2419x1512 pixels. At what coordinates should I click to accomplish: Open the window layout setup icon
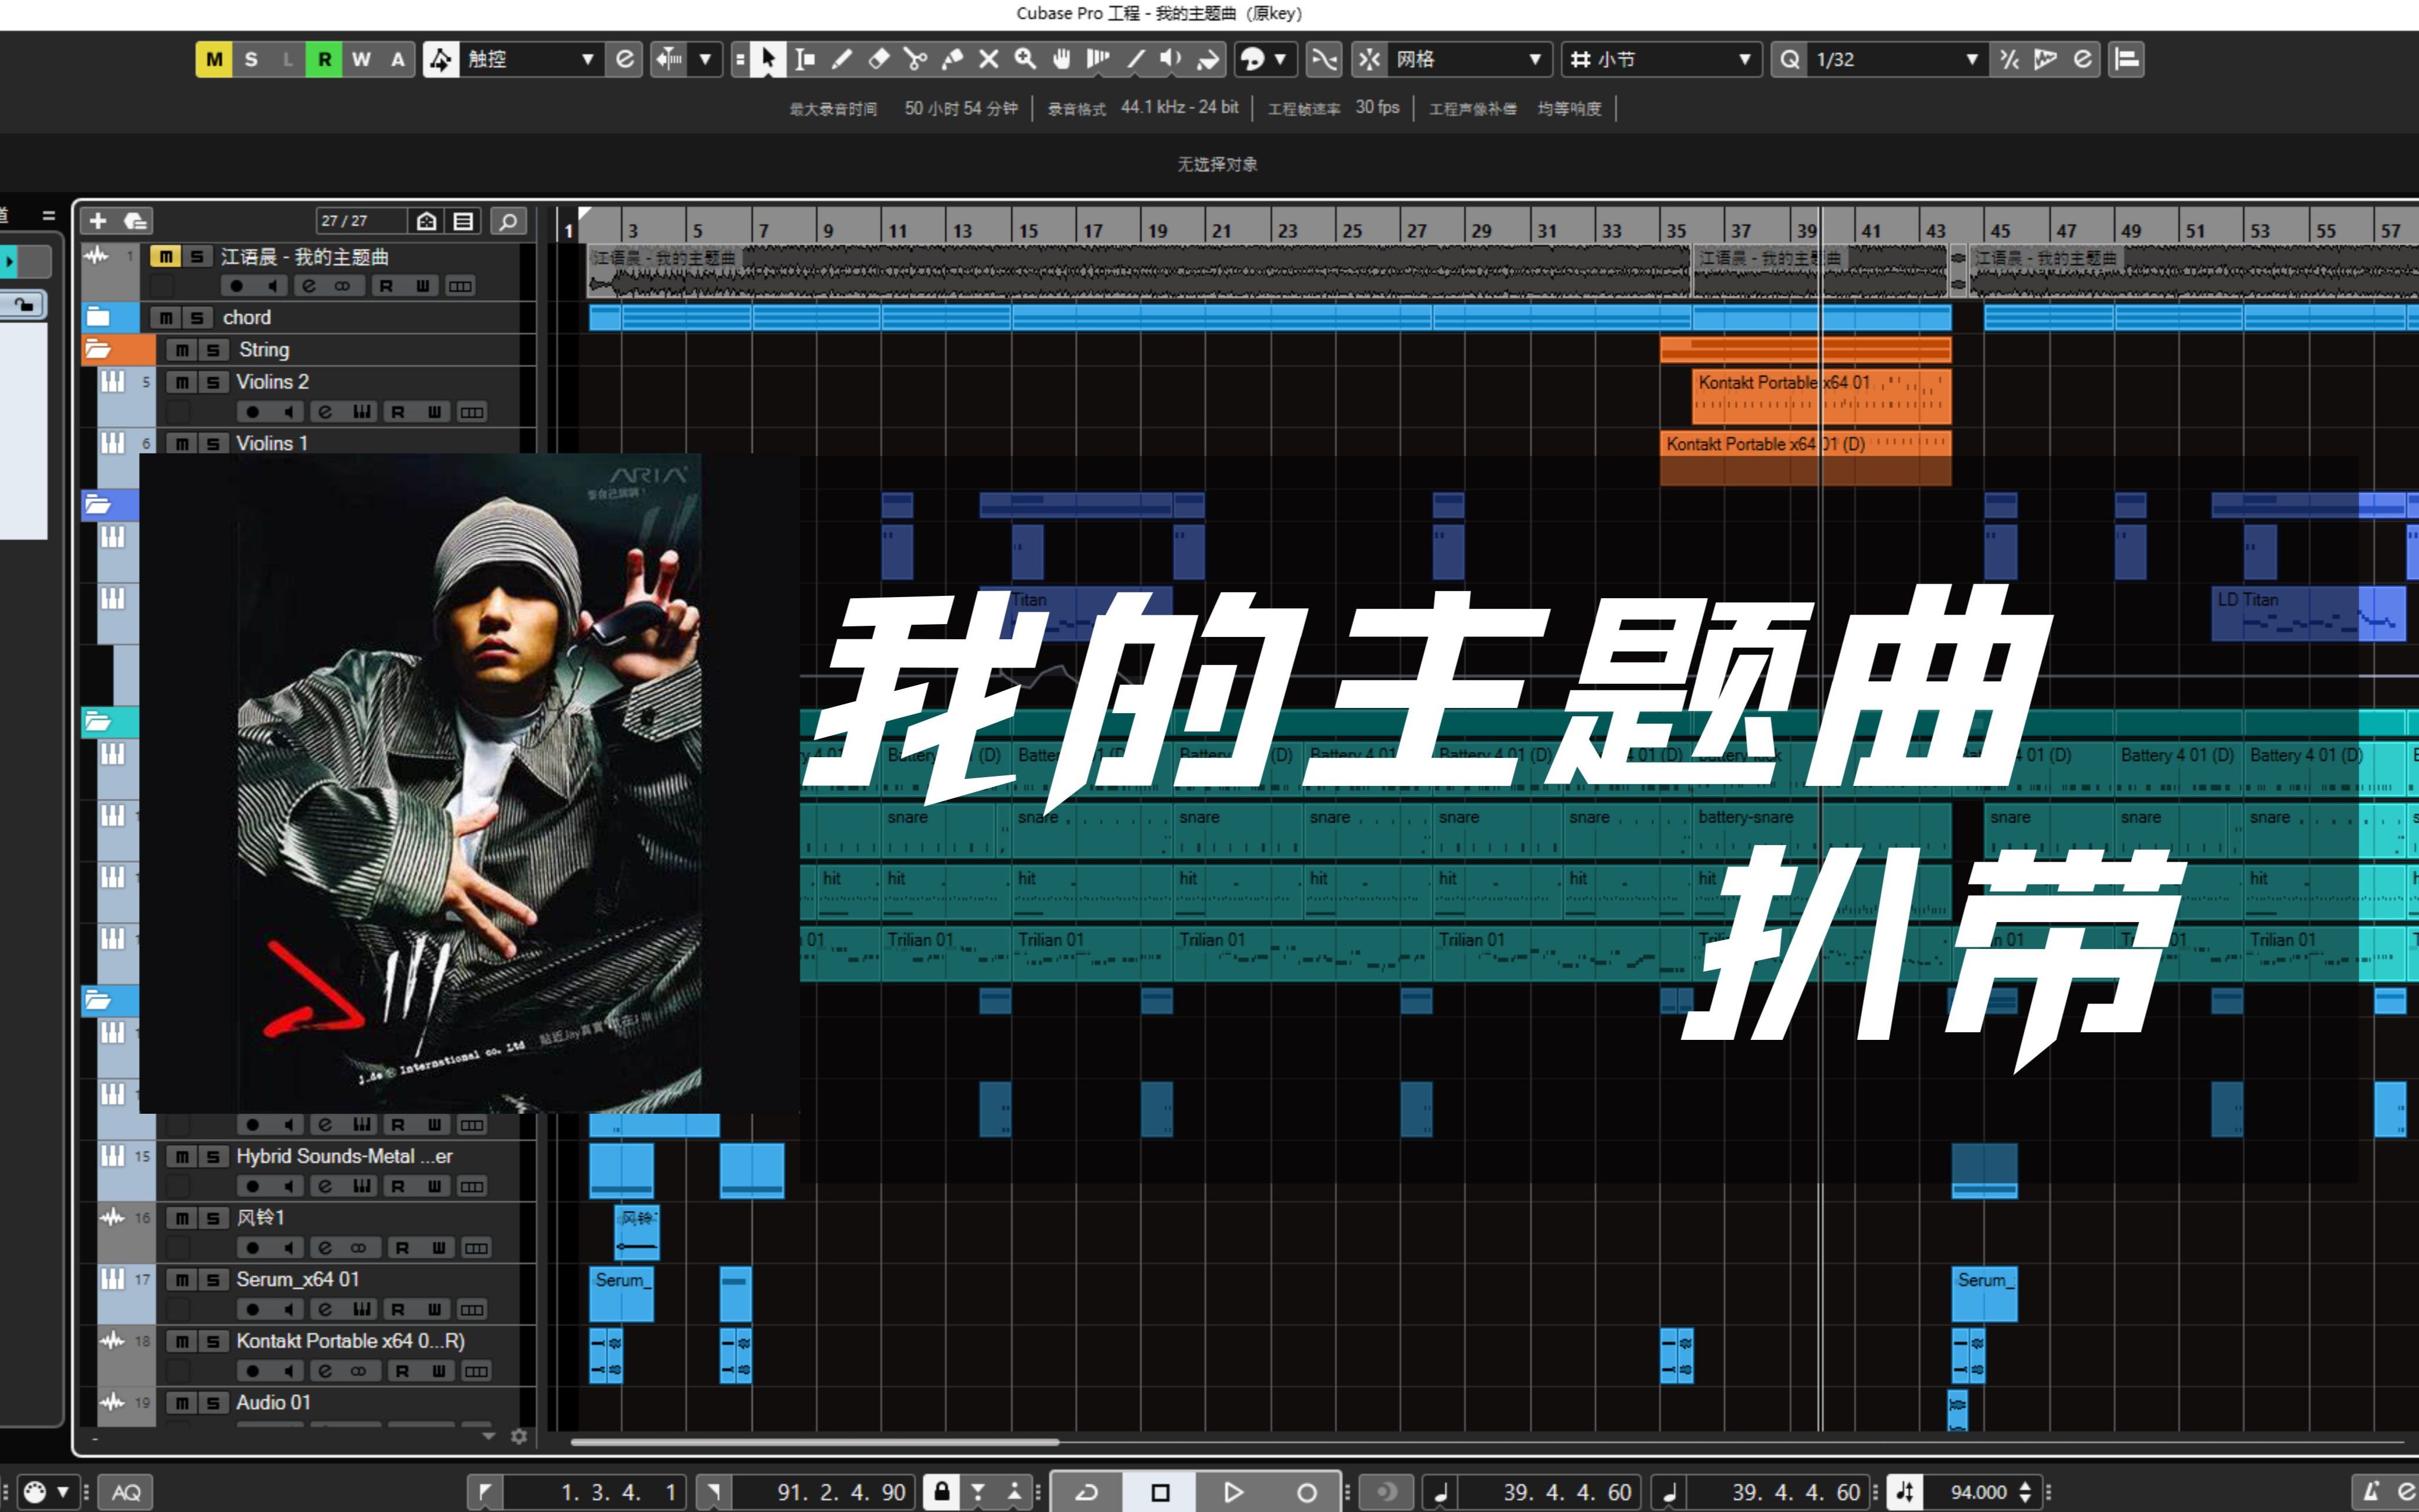click(2126, 59)
